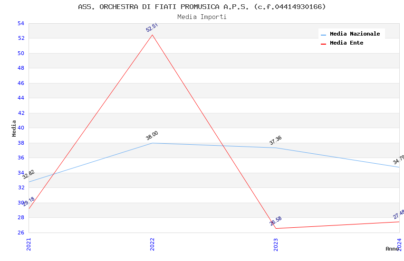Click the Anno x-axis title

point(392,249)
